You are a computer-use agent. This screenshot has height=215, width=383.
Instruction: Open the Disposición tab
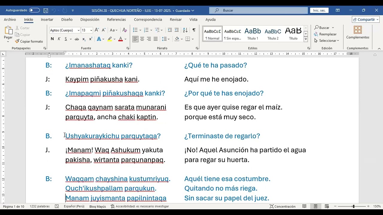[90, 19]
